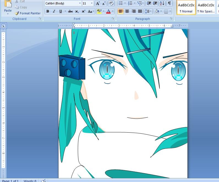Click the Numbering list icon
The image size is (219, 182).
(x=130, y=3)
